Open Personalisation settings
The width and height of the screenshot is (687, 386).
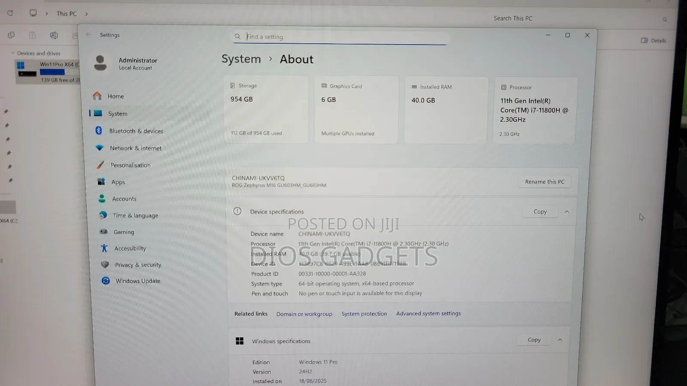(x=131, y=165)
